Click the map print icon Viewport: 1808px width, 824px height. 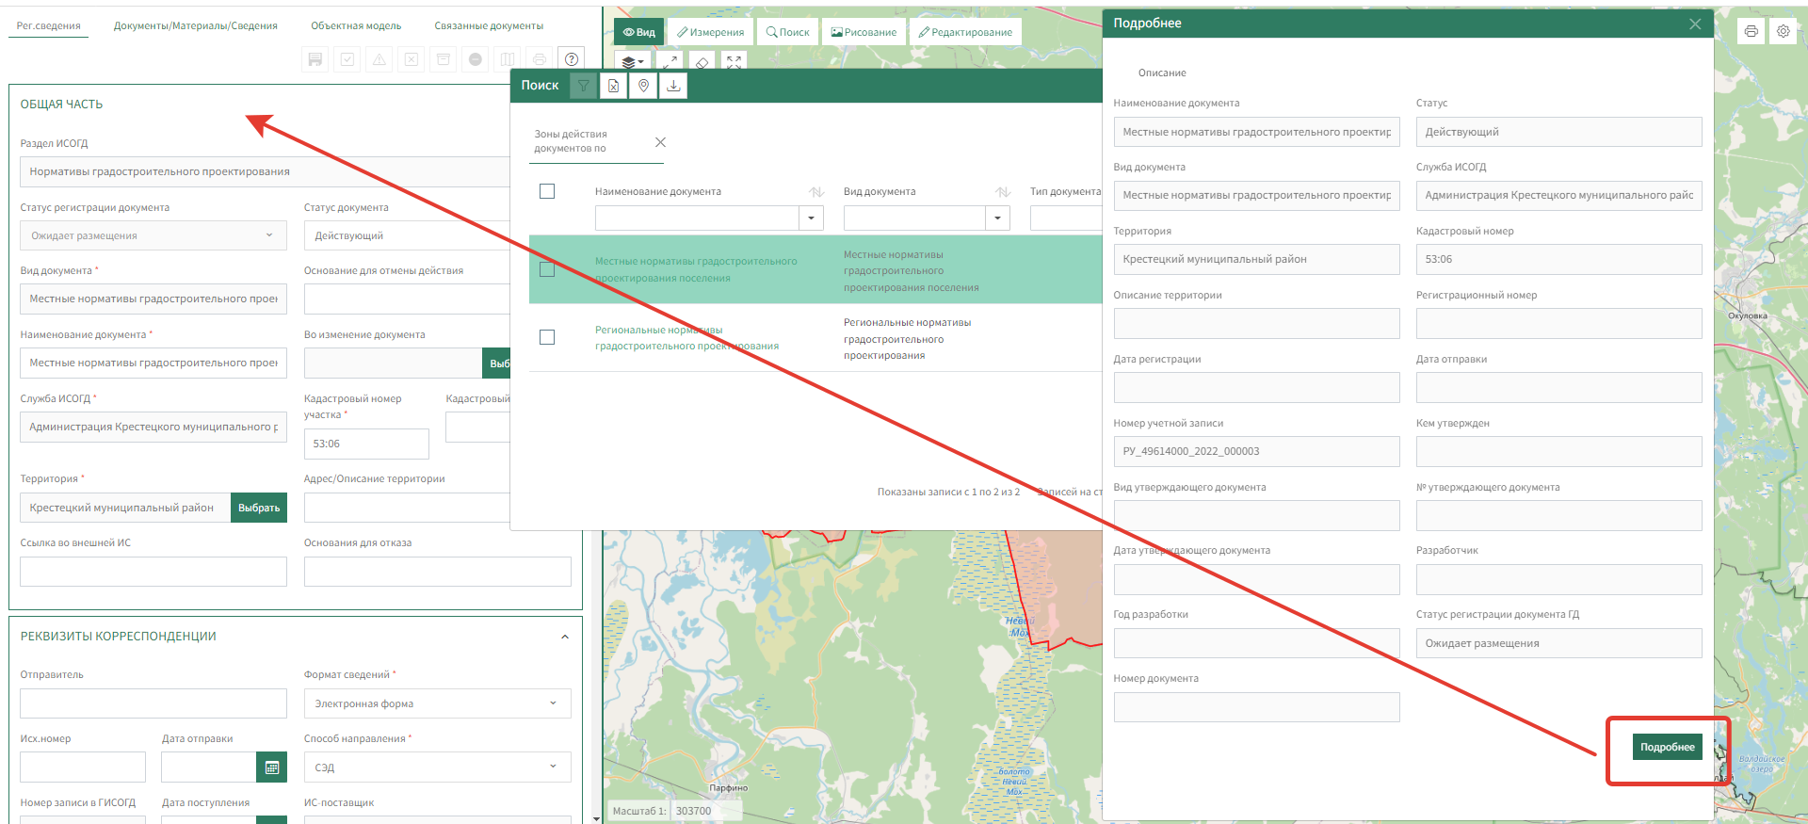point(1751,31)
